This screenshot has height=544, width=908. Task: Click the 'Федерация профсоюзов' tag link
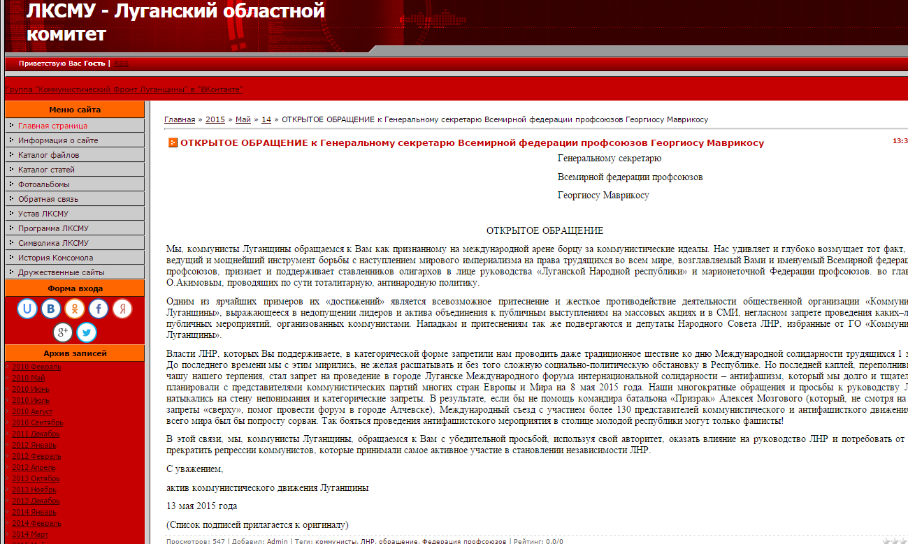point(464,541)
